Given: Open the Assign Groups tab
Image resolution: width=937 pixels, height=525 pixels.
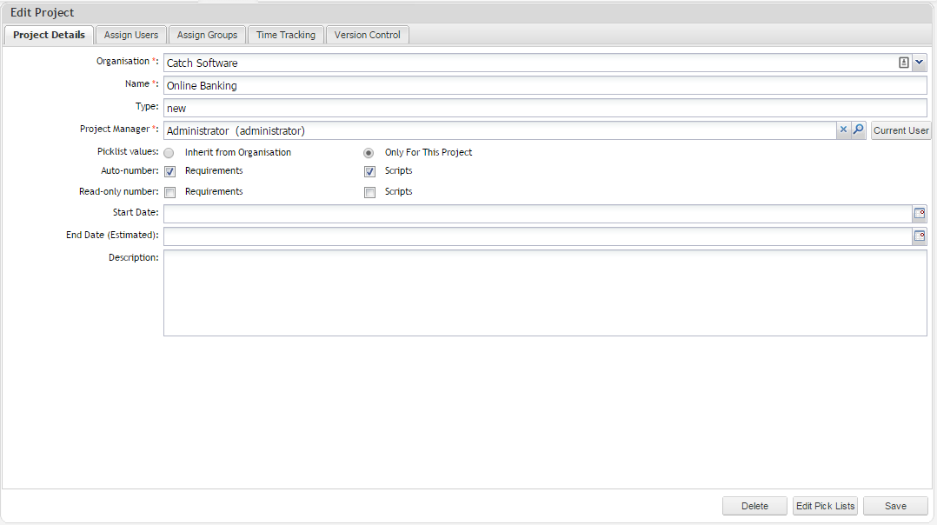Looking at the screenshot, I should point(207,35).
